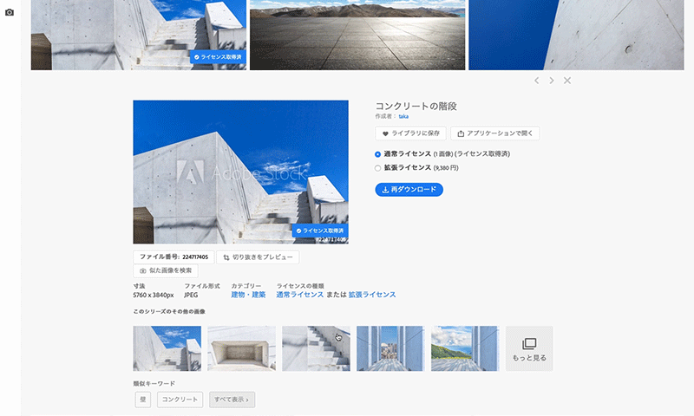Open in application button
This screenshot has height=416, width=694.
pyautogui.click(x=494, y=133)
